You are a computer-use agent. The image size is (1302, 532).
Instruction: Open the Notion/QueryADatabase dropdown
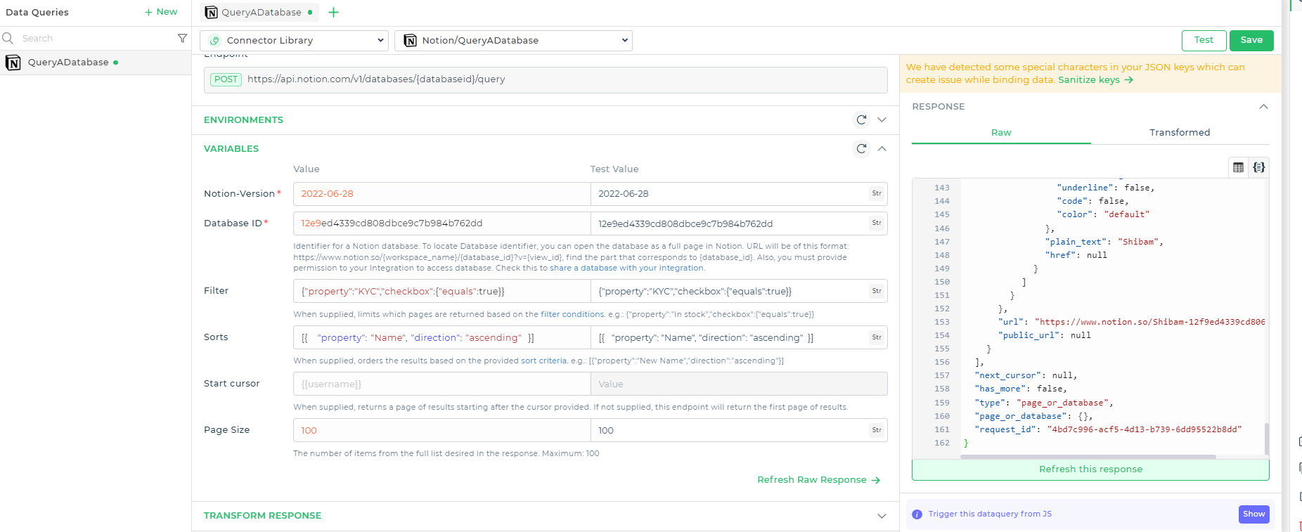pyautogui.click(x=513, y=41)
